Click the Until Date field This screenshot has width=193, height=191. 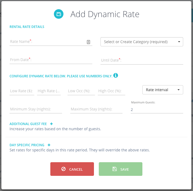click(142, 60)
